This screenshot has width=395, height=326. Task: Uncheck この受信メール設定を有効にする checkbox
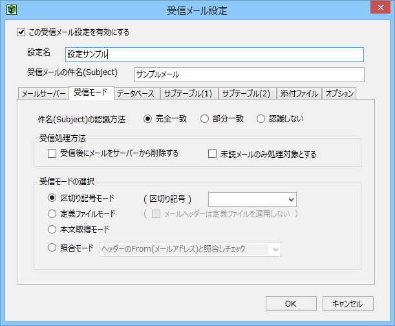[x=21, y=32]
